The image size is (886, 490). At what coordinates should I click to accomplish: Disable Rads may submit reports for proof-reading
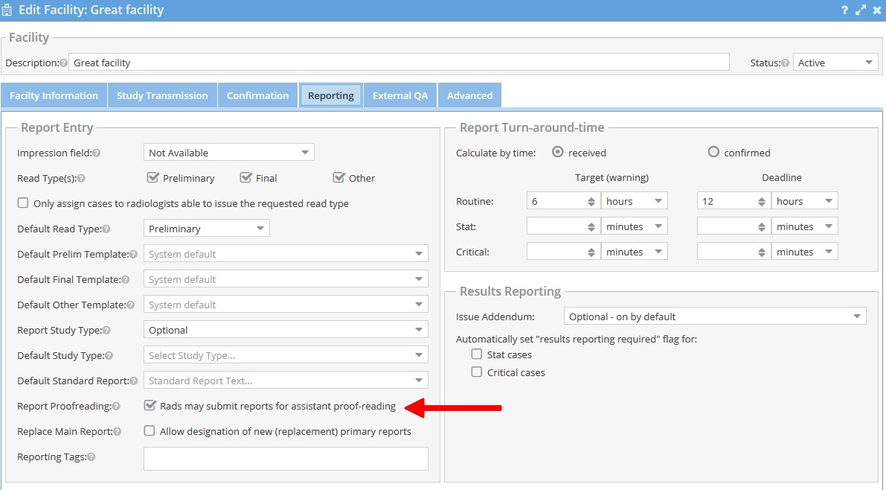point(150,407)
